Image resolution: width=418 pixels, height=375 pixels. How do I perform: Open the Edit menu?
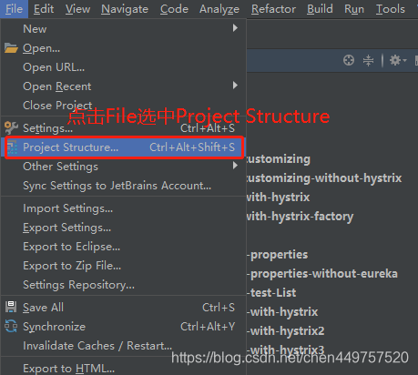pos(44,9)
